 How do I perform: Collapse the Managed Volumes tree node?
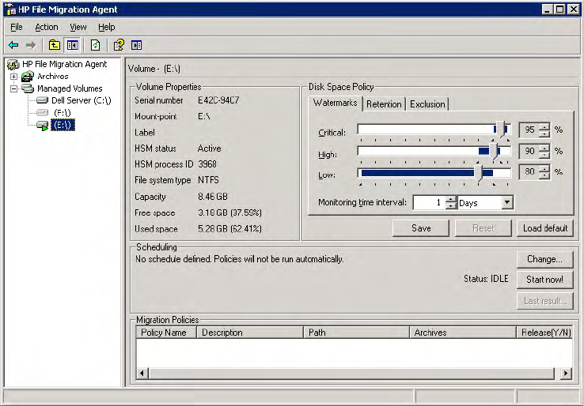tap(14, 88)
